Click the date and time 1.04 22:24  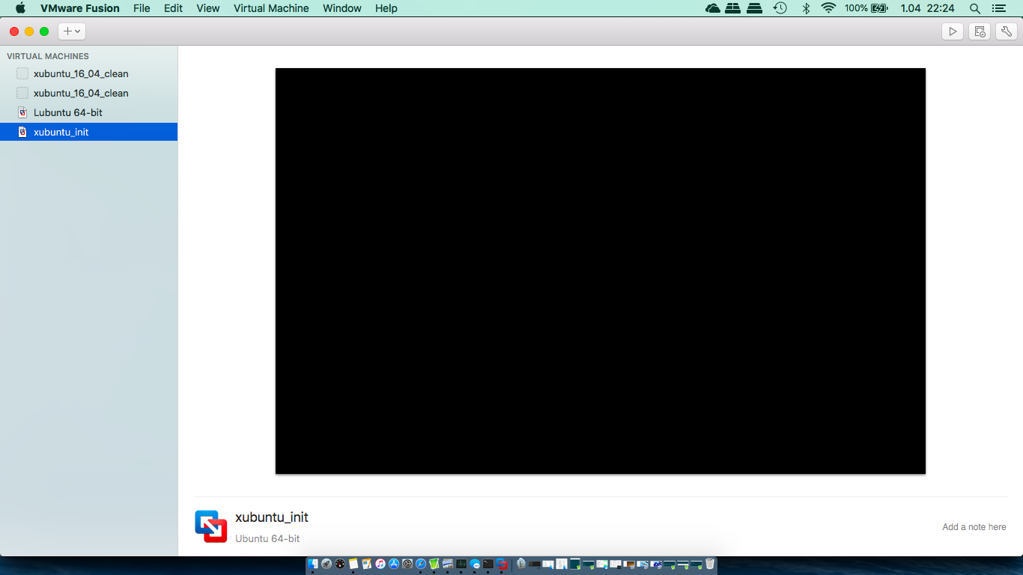[x=927, y=8]
